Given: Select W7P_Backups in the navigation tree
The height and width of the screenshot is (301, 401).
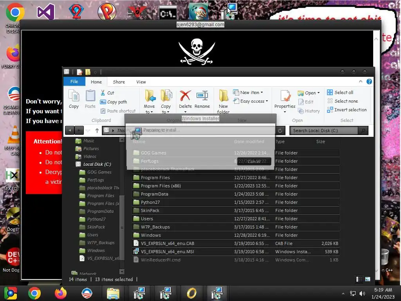Looking at the screenshot, I should pos(97,243).
